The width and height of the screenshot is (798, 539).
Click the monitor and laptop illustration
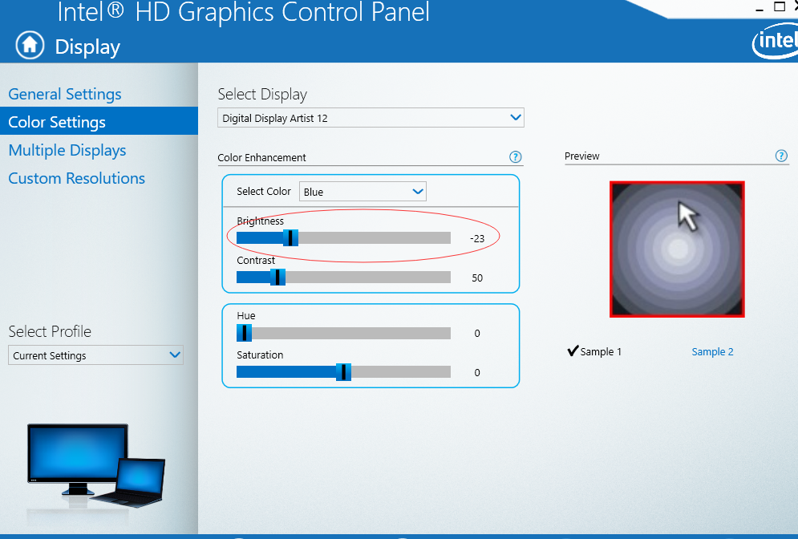tap(95, 464)
